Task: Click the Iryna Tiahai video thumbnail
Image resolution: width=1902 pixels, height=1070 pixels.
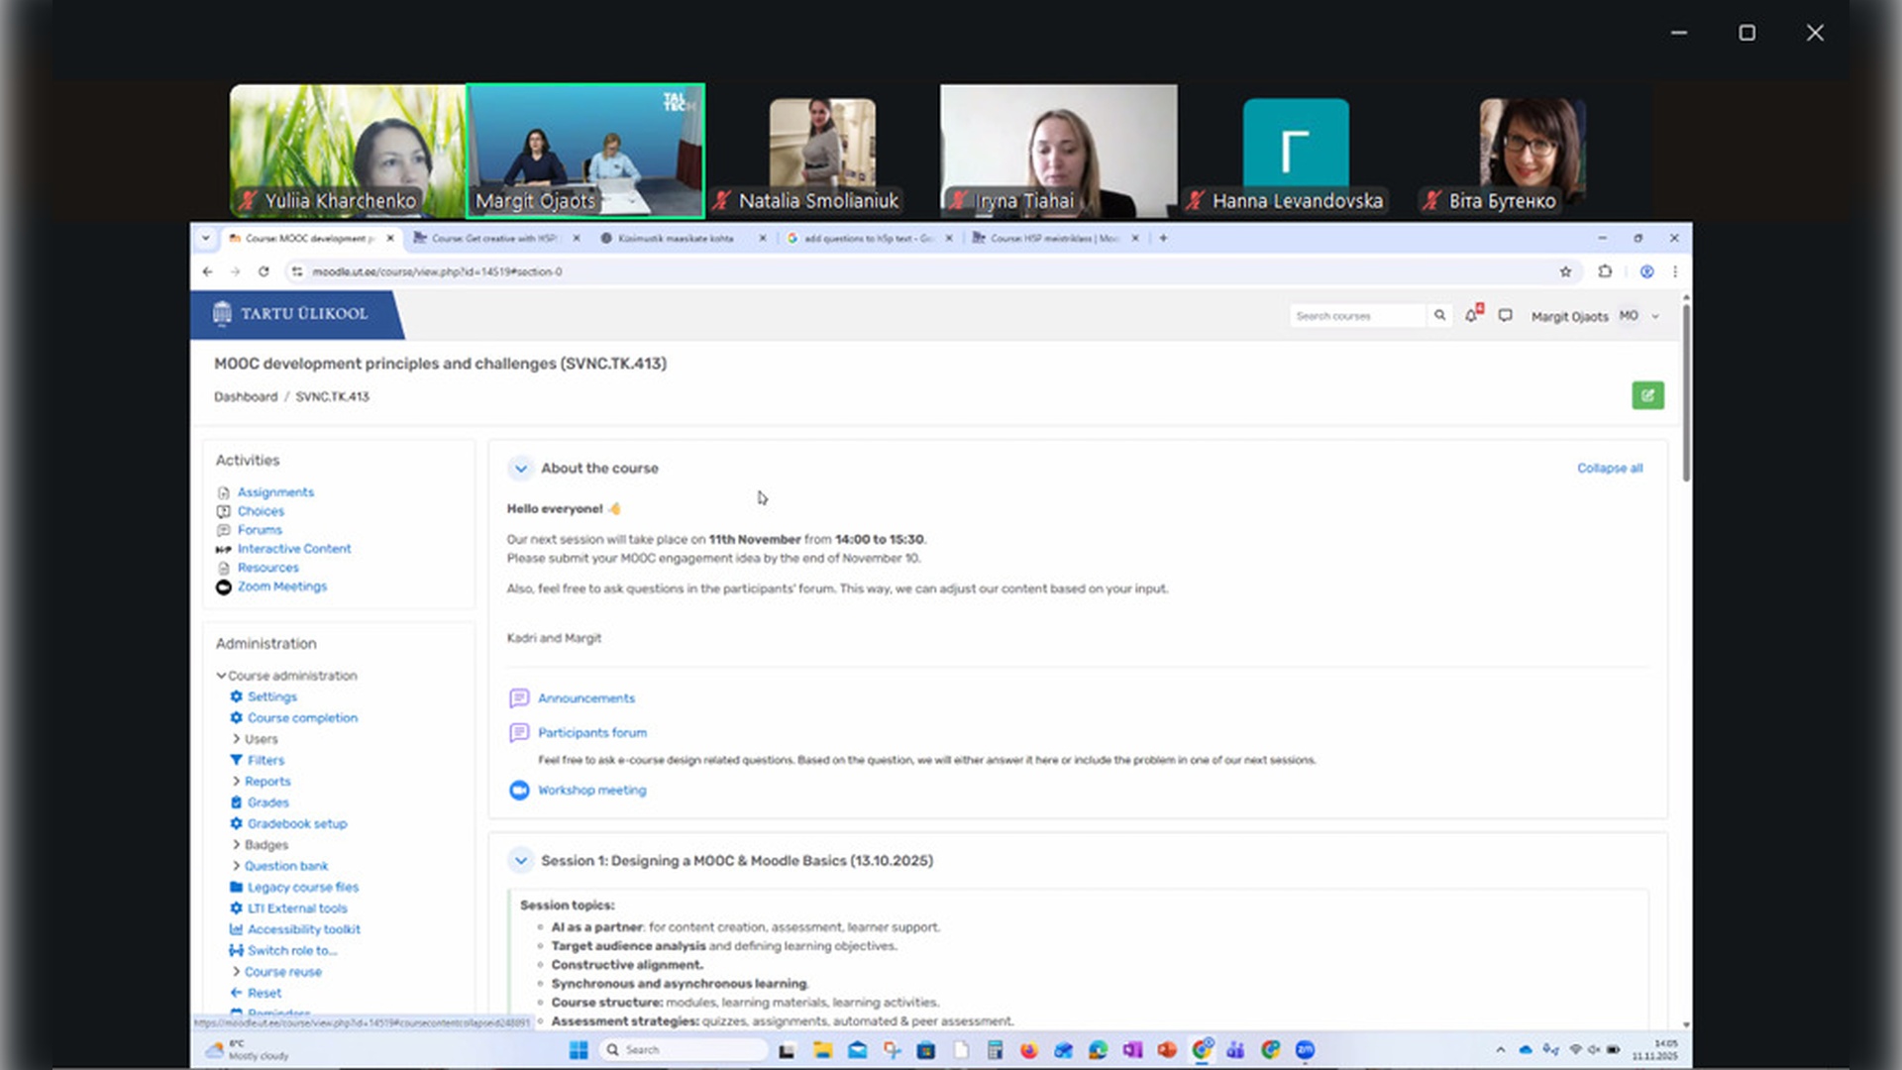Action: pyautogui.click(x=1058, y=151)
